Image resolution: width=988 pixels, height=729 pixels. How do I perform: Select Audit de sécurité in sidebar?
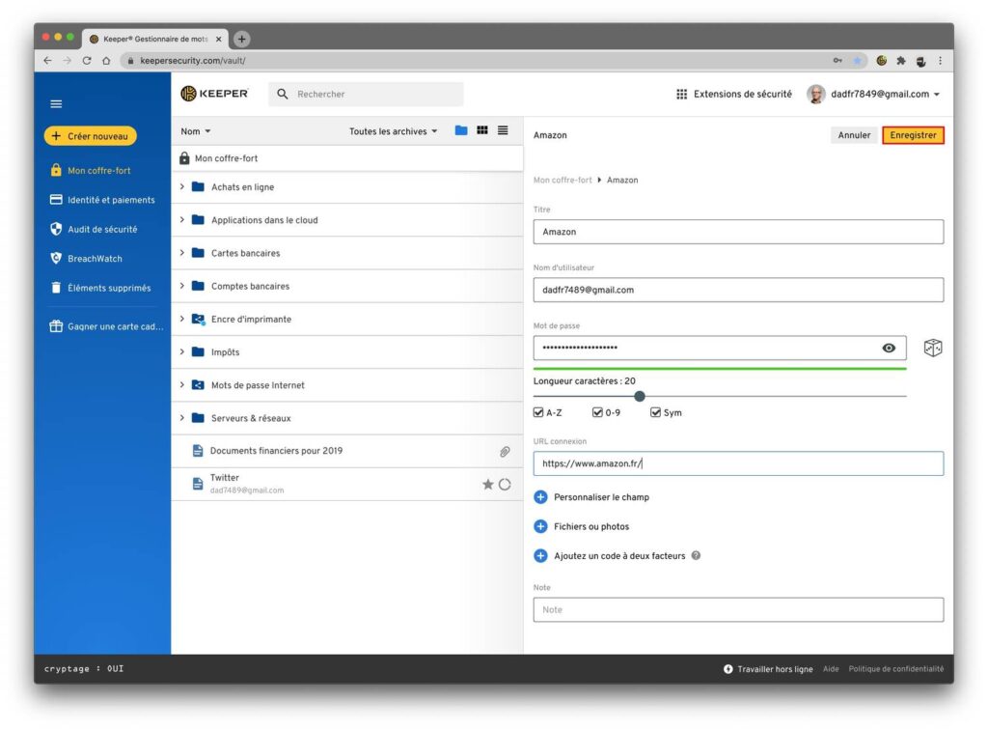click(x=101, y=230)
